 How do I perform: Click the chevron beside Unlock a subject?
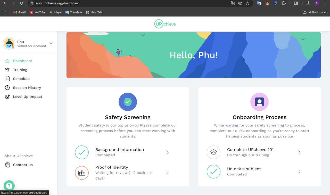click(x=299, y=172)
